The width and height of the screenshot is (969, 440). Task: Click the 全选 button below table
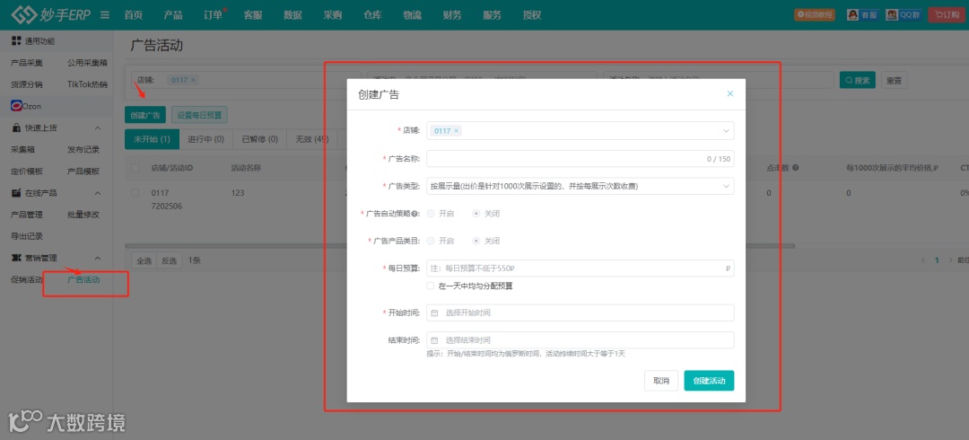click(x=144, y=260)
